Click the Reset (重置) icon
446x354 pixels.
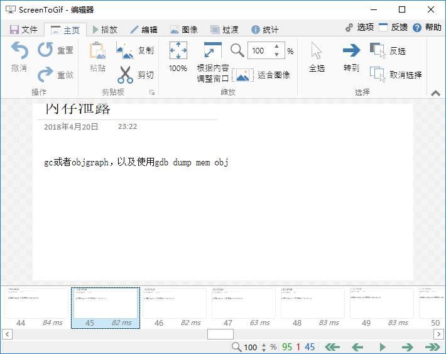pos(46,50)
